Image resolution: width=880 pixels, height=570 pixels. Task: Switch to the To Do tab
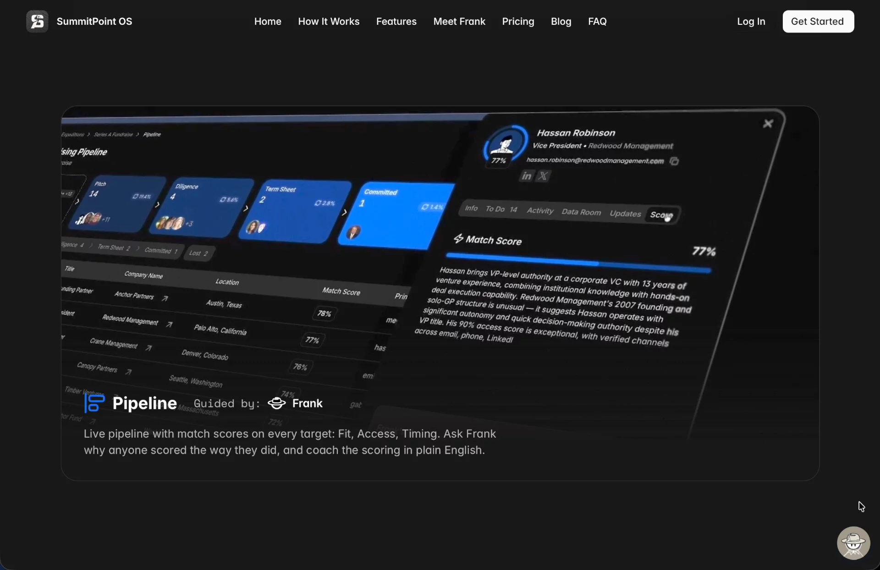coord(501,209)
